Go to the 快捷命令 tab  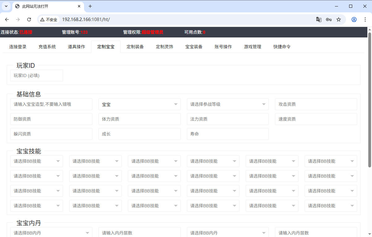[x=282, y=47]
